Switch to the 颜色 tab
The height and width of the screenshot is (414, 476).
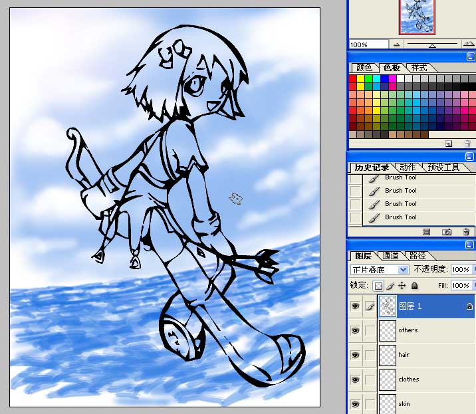(364, 67)
